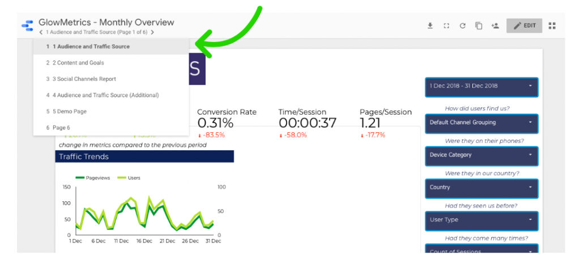Make a copy of the report
Viewport: 580px width, 273px height.
tap(479, 25)
